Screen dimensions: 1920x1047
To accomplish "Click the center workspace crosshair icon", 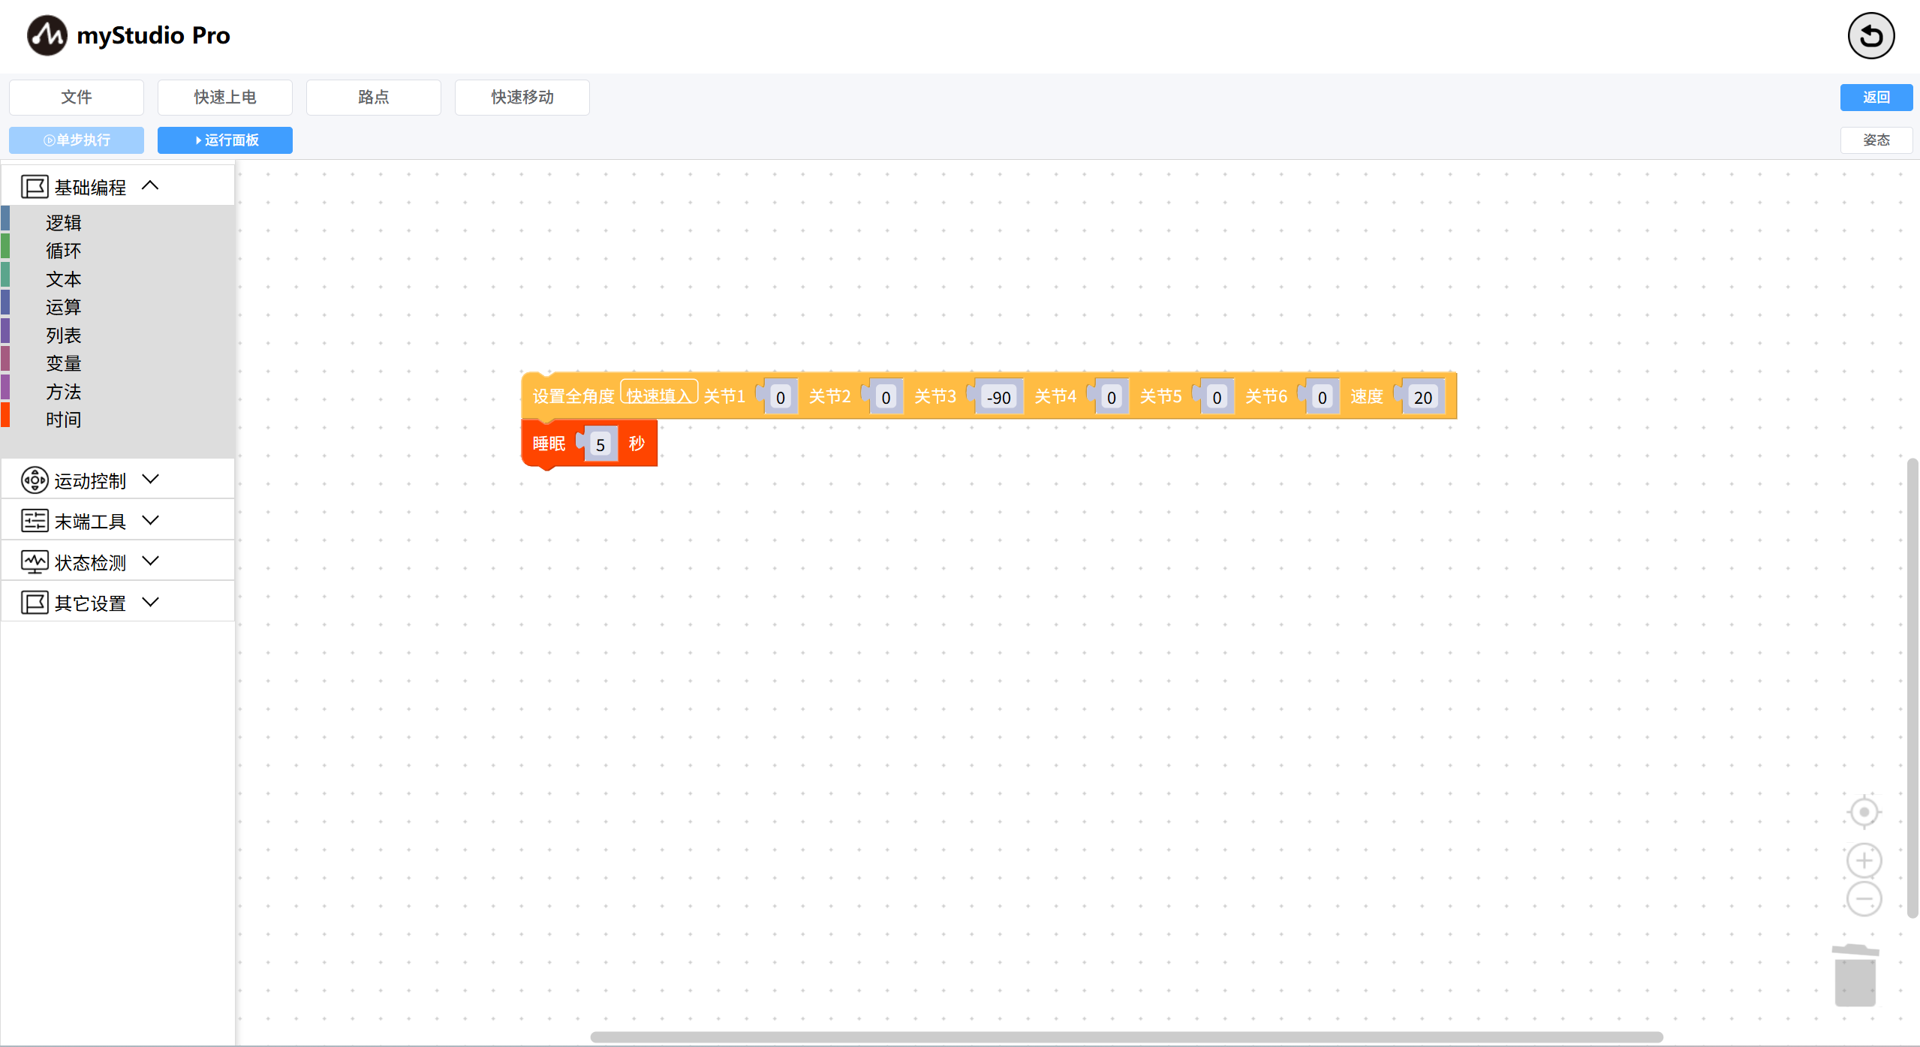I will 1863,811.
